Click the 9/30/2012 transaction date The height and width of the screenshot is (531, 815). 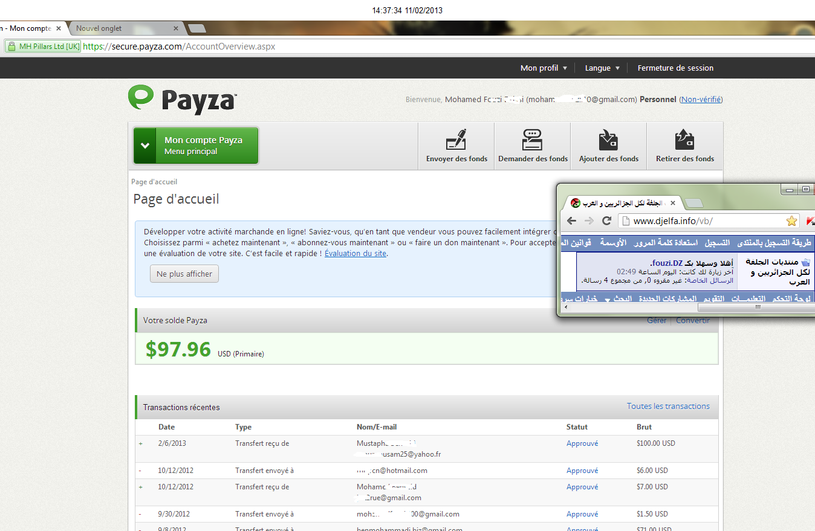(x=174, y=514)
